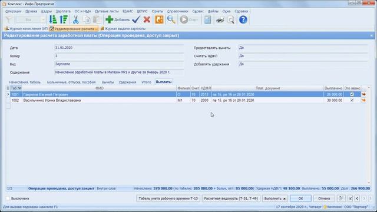Click orange arrow icon in Васильченко row
Screen dimensions: 377x212
click(363, 100)
